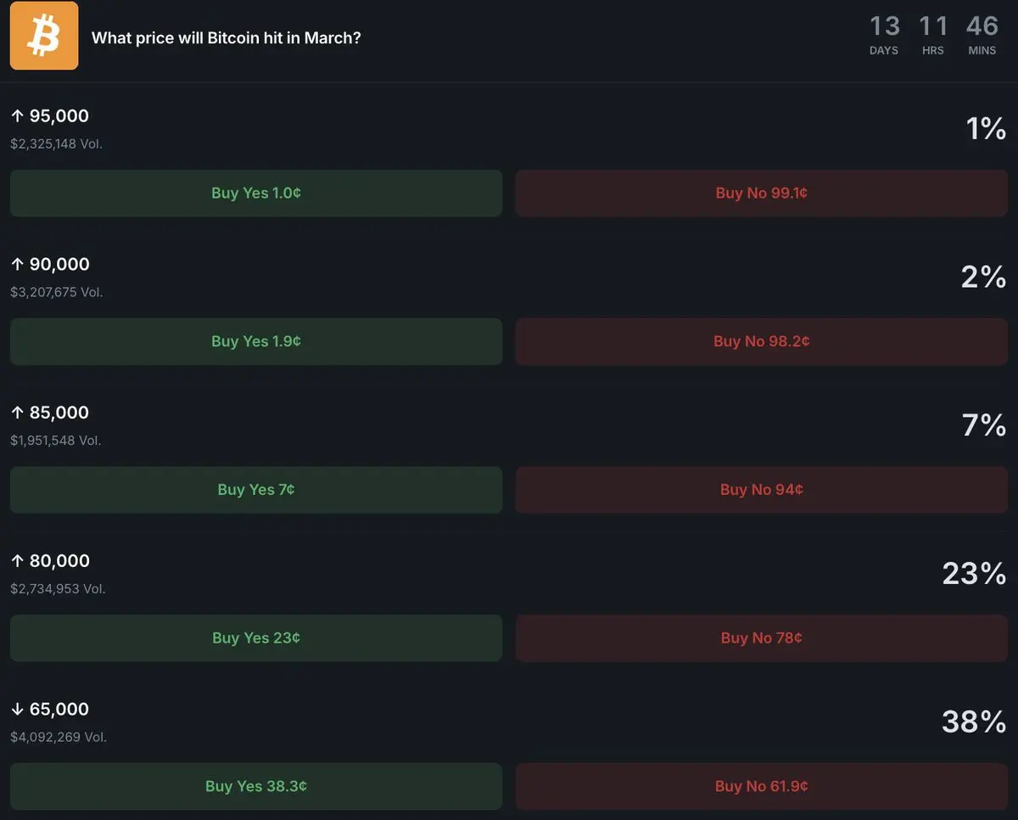The width and height of the screenshot is (1018, 820).
Task: Click the 23% probability for 80,000
Action: [x=973, y=574]
